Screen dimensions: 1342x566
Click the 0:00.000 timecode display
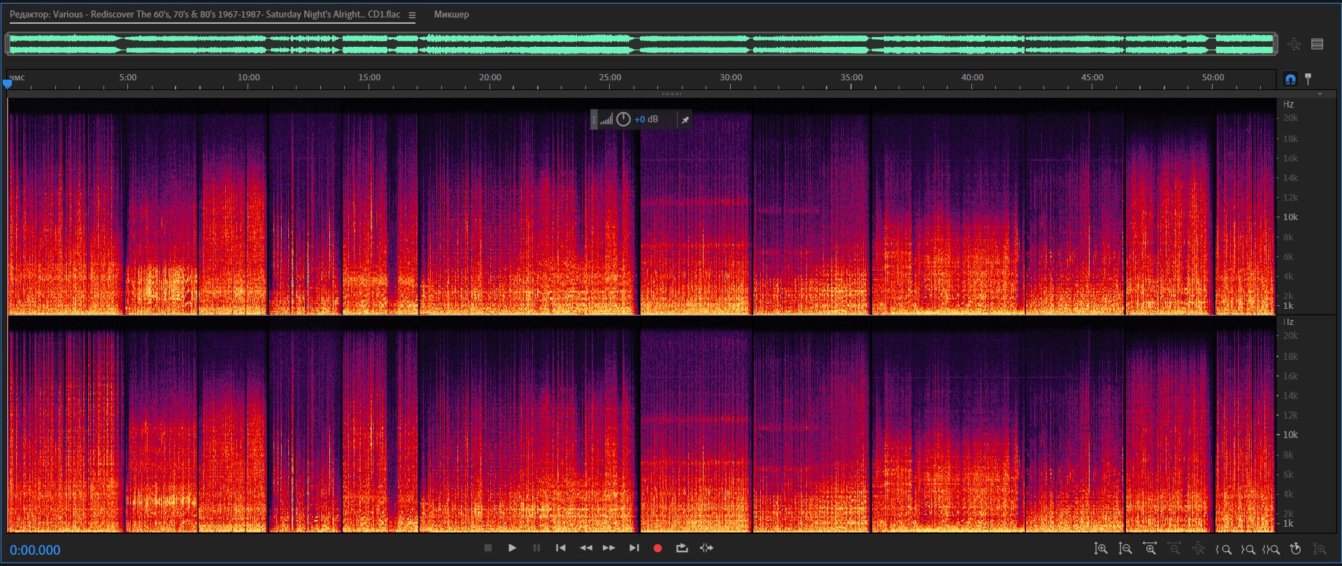[35, 550]
